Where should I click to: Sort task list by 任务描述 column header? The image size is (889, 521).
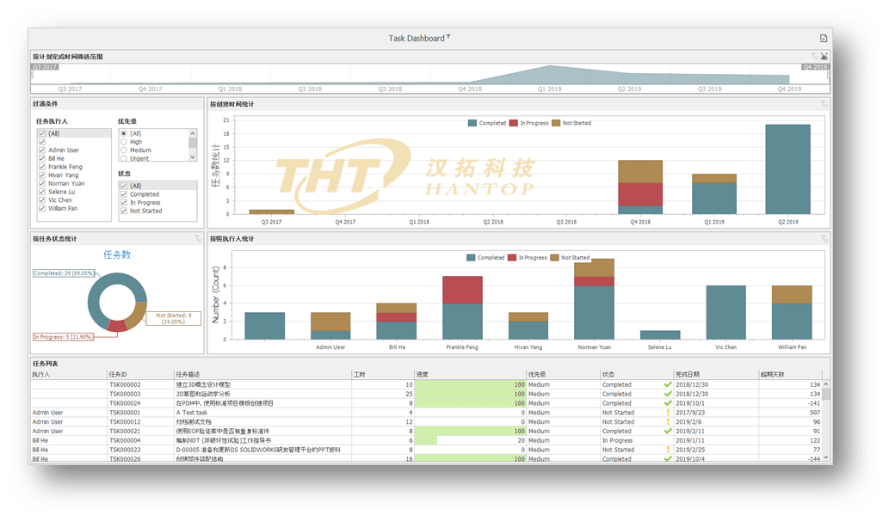[x=263, y=374]
